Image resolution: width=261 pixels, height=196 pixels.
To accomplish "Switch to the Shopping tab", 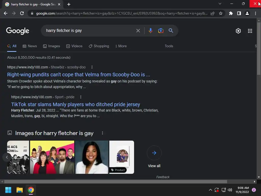I will pos(99,46).
